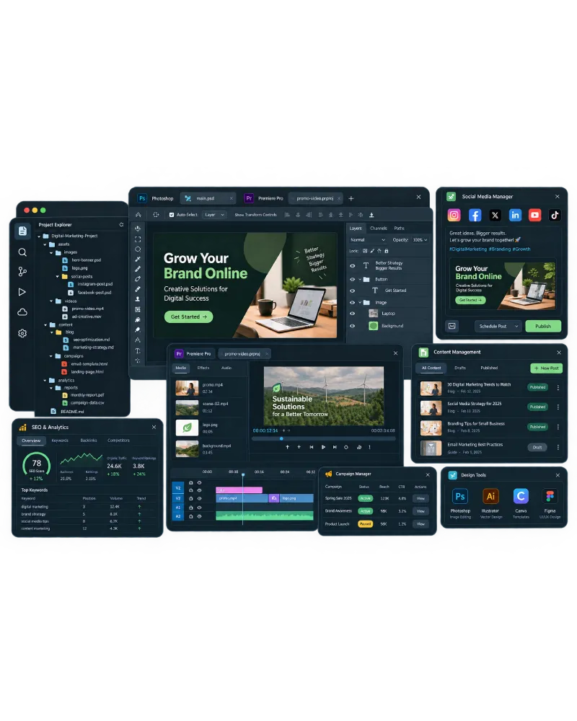Select the Facebook icon in Social Media Manager
The height and width of the screenshot is (721, 577).
(475, 215)
